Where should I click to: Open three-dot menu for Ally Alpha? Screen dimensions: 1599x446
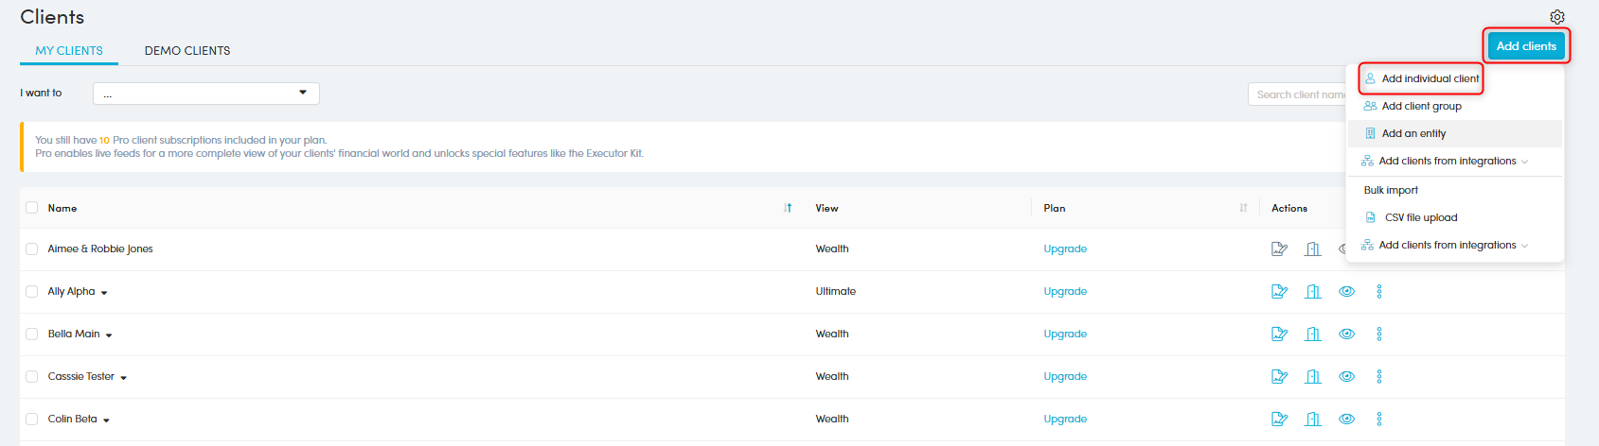tap(1378, 291)
